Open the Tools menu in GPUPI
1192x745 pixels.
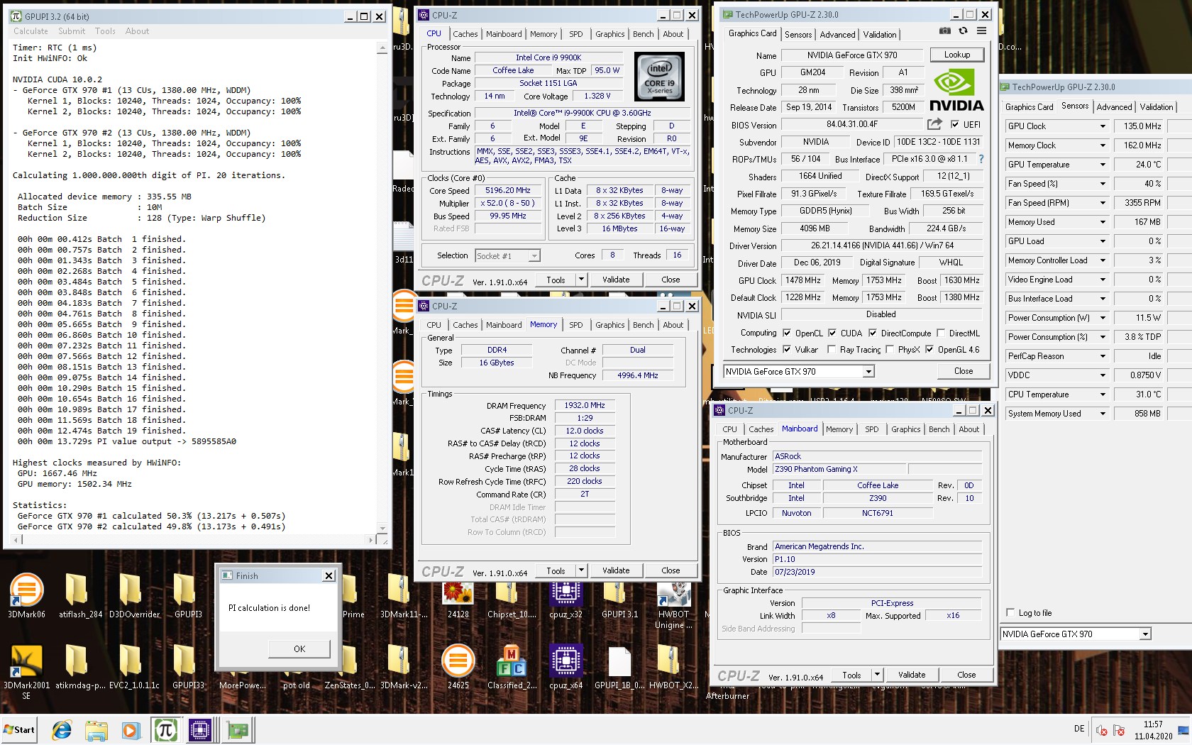click(105, 31)
